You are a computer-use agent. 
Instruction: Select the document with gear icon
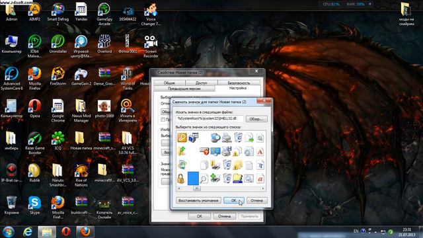point(249,151)
